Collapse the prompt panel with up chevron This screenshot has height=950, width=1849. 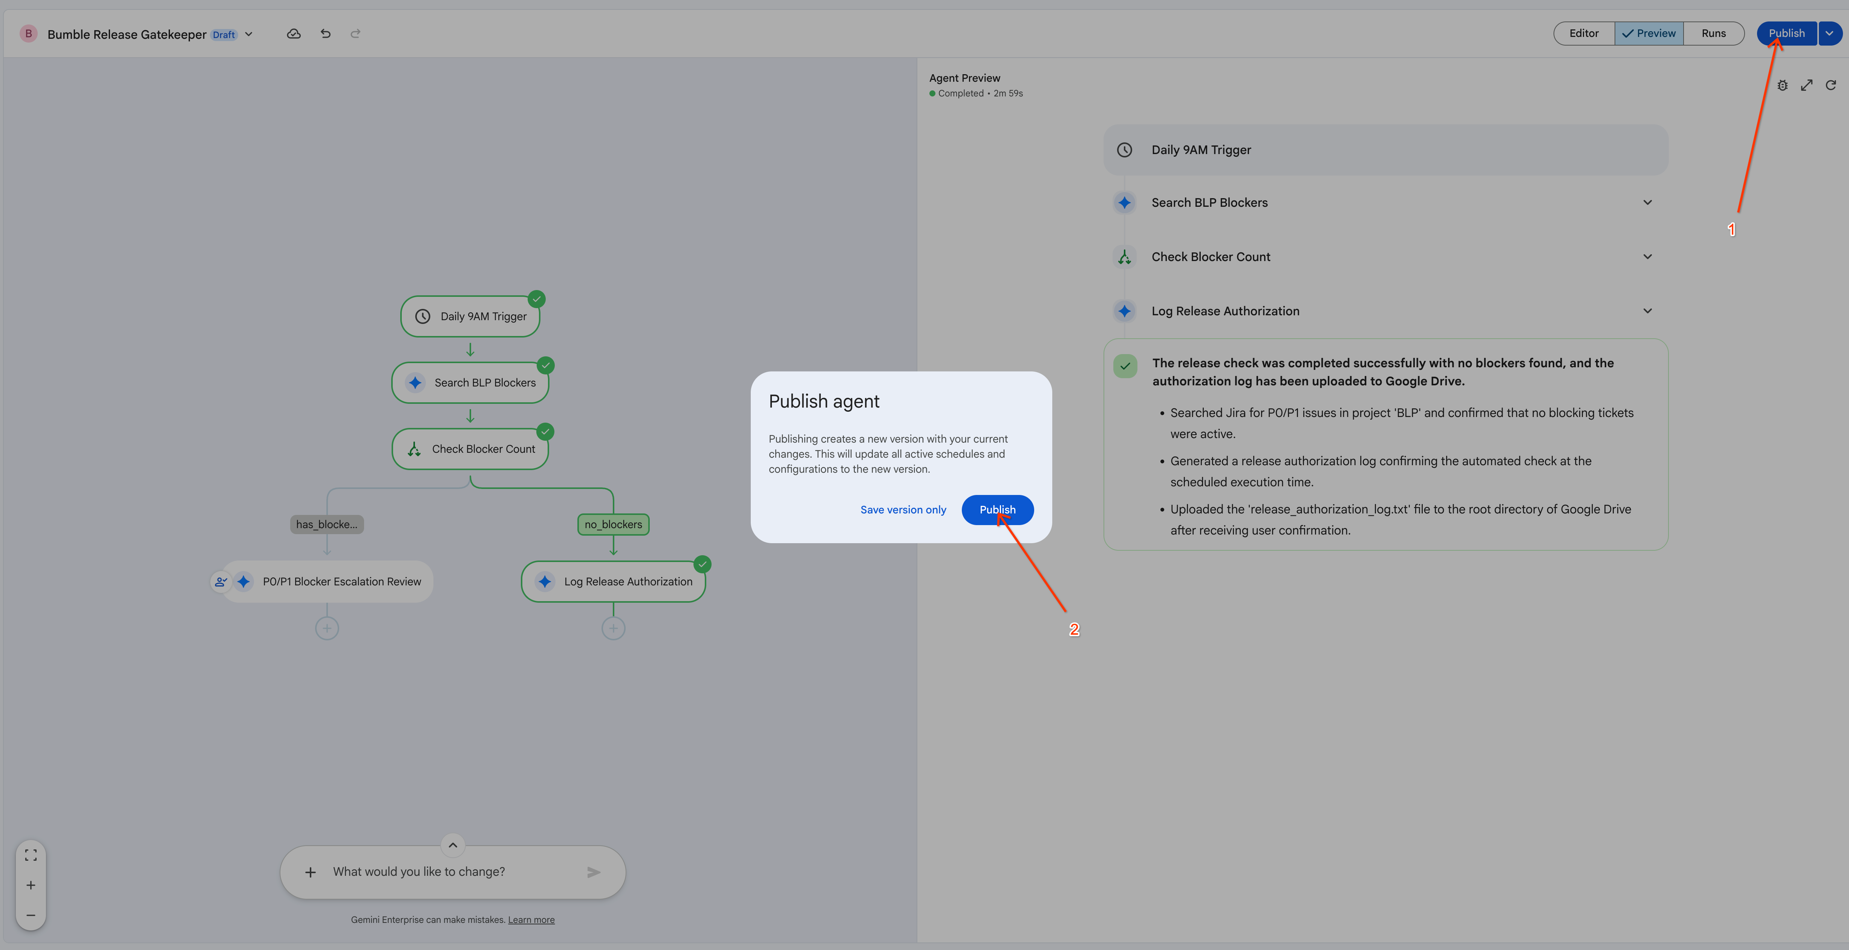[x=453, y=845]
